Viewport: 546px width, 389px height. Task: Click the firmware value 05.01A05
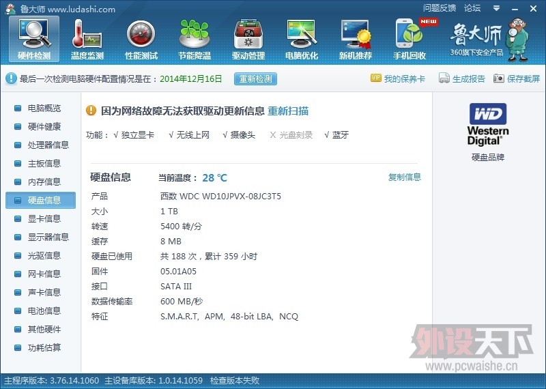(178, 272)
